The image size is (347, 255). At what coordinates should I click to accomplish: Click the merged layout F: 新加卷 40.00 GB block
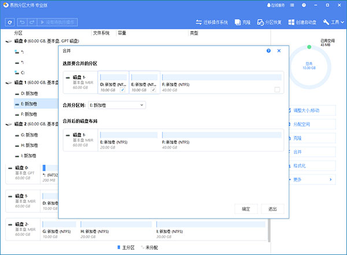click(222, 141)
